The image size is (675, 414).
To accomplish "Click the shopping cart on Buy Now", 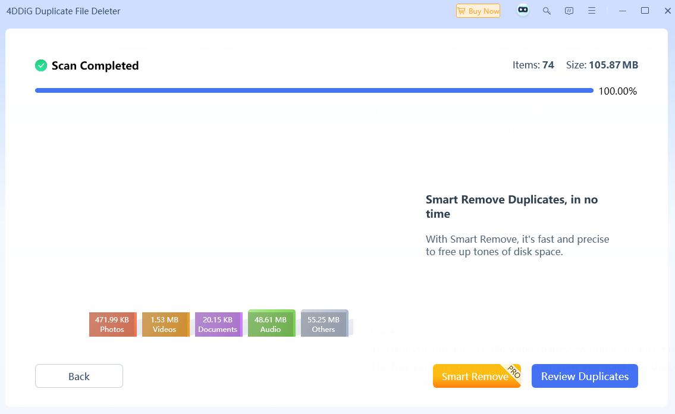I will pos(461,10).
